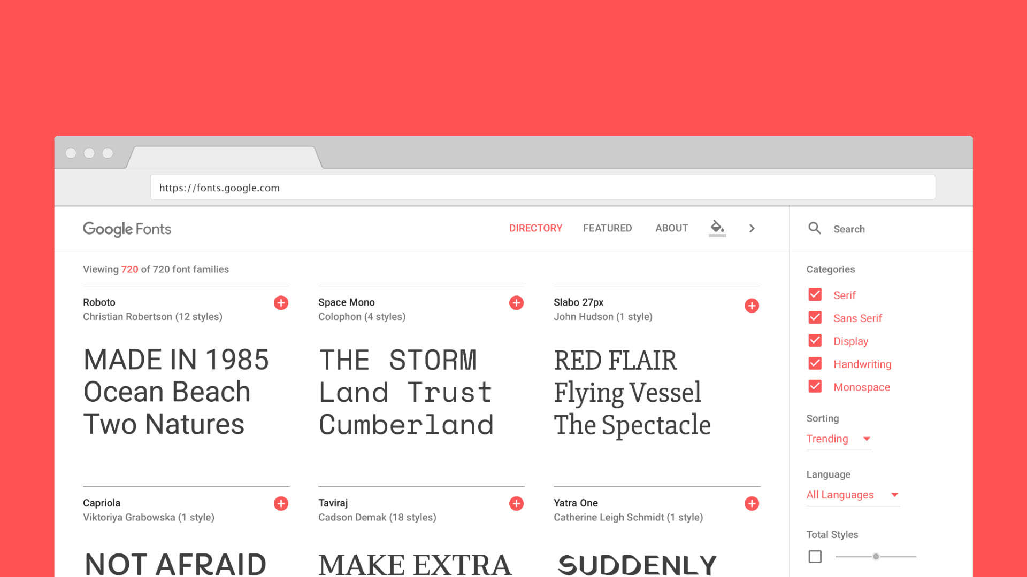The height and width of the screenshot is (577, 1027).
Task: Add Yatra One font to selection
Action: click(x=752, y=503)
